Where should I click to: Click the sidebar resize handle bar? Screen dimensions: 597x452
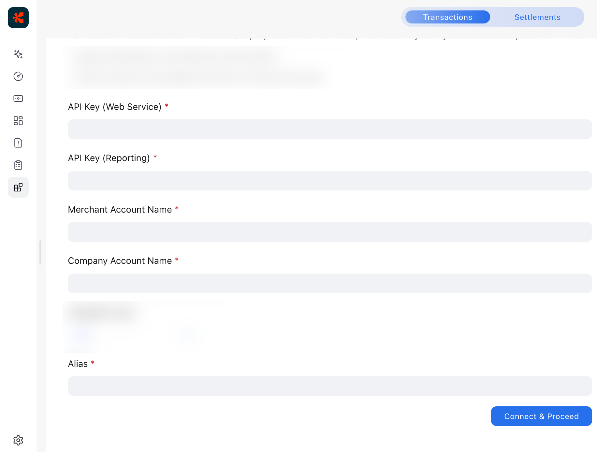[x=40, y=252]
